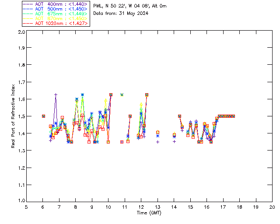Click the 20 tick label on x-axis
The image size is (280, 224).
272,206
